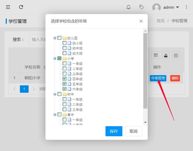193x151 pixels.
Task: Delete 朝阳小学 with the 删除 button
Action: click(x=175, y=78)
